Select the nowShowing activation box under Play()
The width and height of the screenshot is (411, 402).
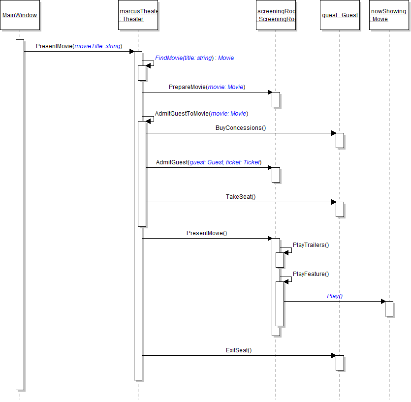pyautogui.click(x=389, y=309)
